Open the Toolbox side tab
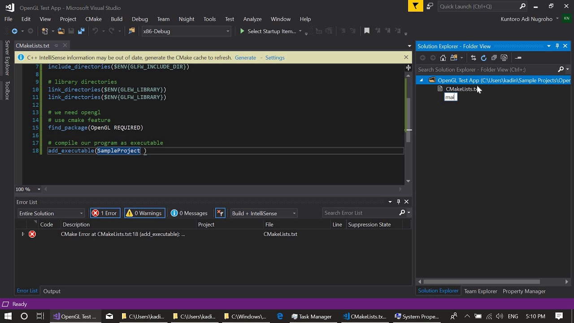 [x=7, y=90]
